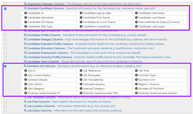Check the Candidate Employment Columns checkbox
This screenshot has width=193, height=114.
click(5, 53)
